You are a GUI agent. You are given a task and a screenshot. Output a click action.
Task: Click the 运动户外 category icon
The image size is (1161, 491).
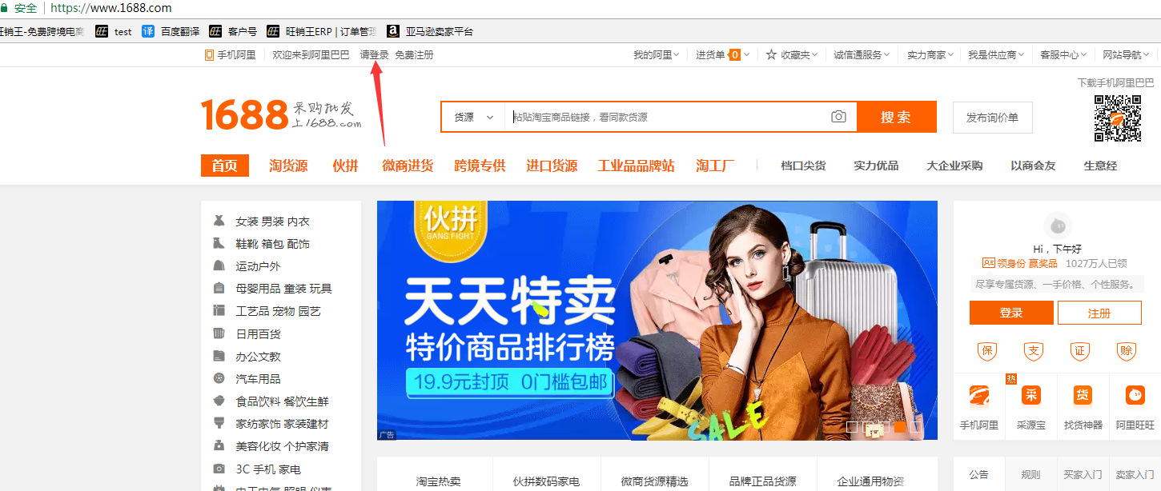point(219,265)
